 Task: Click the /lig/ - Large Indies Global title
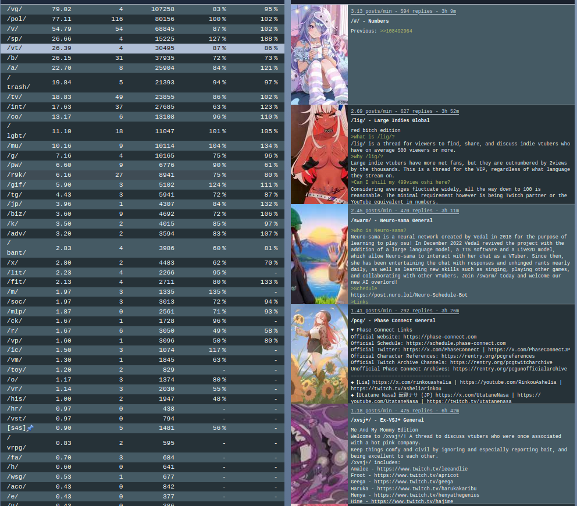(390, 121)
